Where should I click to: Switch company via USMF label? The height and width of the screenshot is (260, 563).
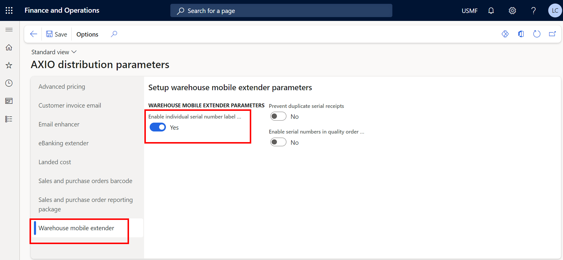tap(469, 11)
